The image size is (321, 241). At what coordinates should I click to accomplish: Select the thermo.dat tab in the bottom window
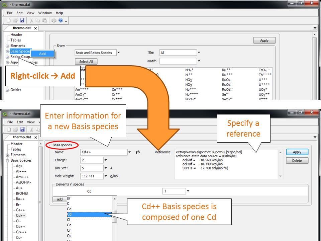coord(22,137)
